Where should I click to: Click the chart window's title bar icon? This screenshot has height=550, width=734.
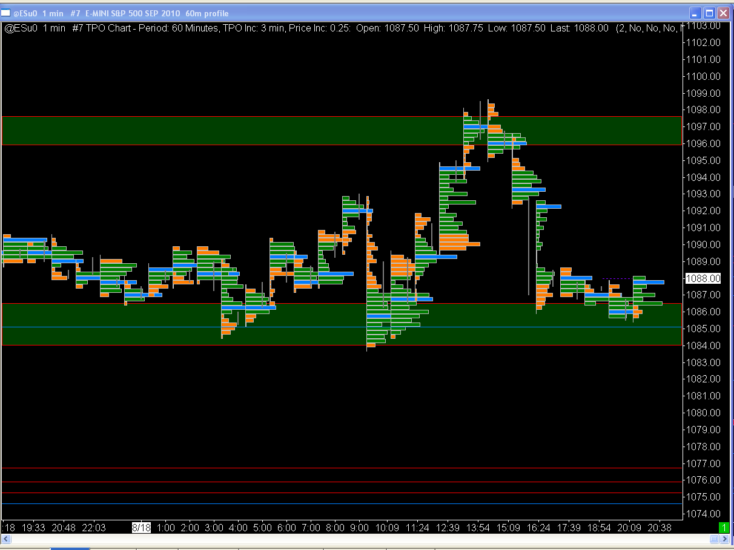[6, 13]
